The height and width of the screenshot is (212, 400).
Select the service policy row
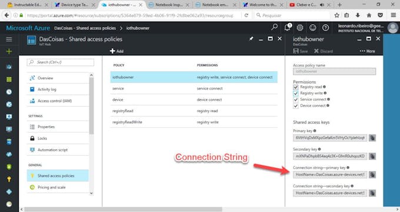point(194,89)
